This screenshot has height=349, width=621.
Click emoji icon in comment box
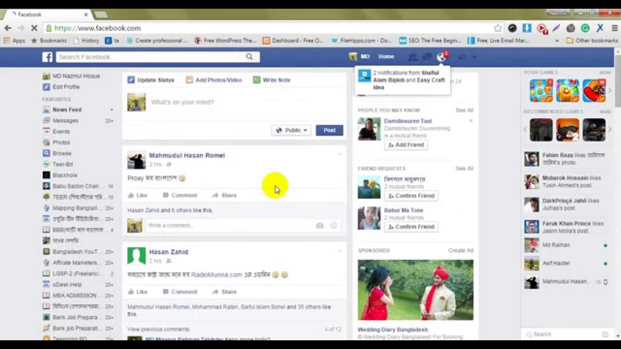pos(334,225)
